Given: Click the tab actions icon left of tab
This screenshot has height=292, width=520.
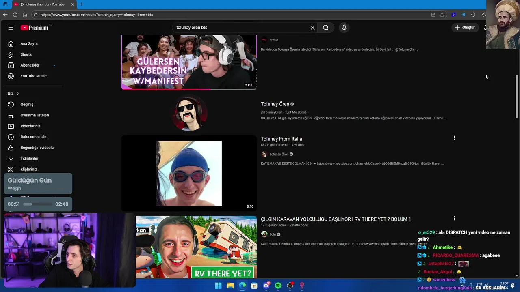Looking at the screenshot, I should point(5,4).
